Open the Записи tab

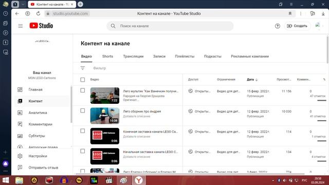(159, 56)
